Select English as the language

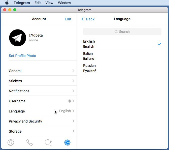point(122,44)
